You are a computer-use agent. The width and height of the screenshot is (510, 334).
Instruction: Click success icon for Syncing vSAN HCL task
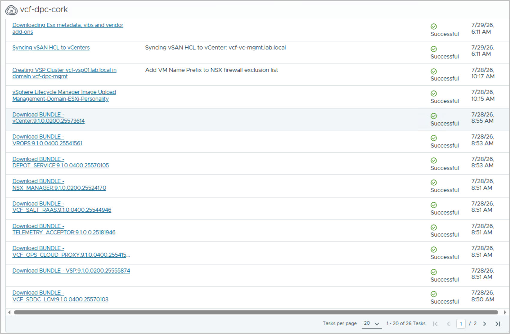click(433, 49)
